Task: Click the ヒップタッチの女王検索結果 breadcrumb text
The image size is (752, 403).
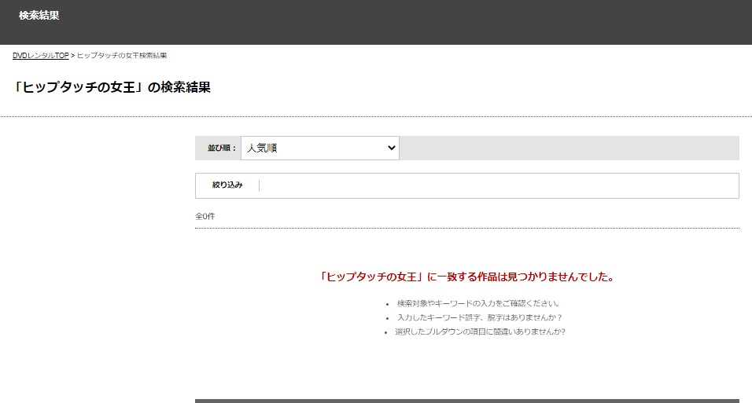Action: (122, 56)
